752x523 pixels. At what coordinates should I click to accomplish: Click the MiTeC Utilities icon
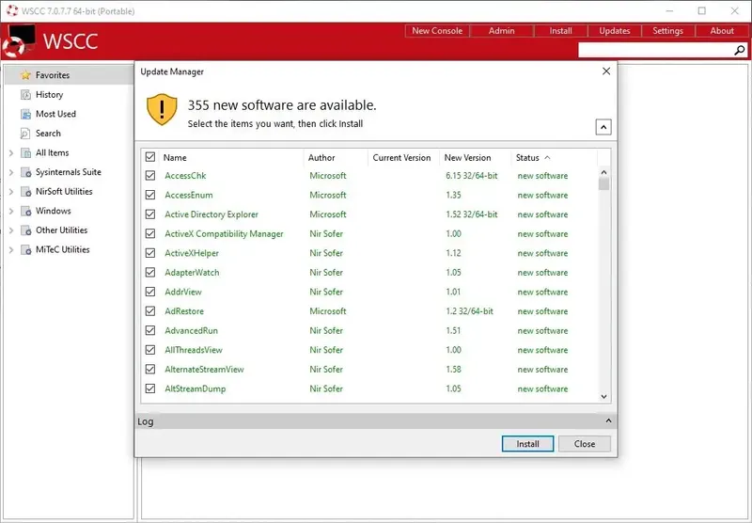click(x=26, y=249)
